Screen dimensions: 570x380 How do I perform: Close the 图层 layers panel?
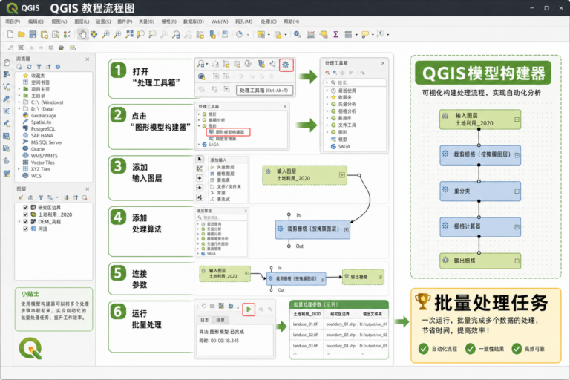88,189
